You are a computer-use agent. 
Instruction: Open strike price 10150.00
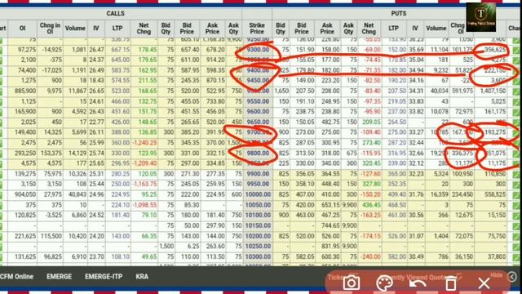click(x=258, y=225)
